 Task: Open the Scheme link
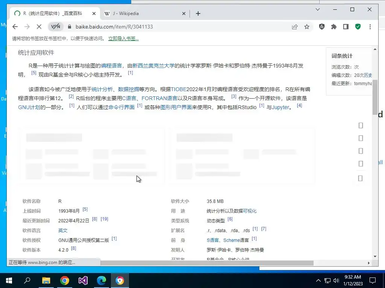[x=231, y=240]
